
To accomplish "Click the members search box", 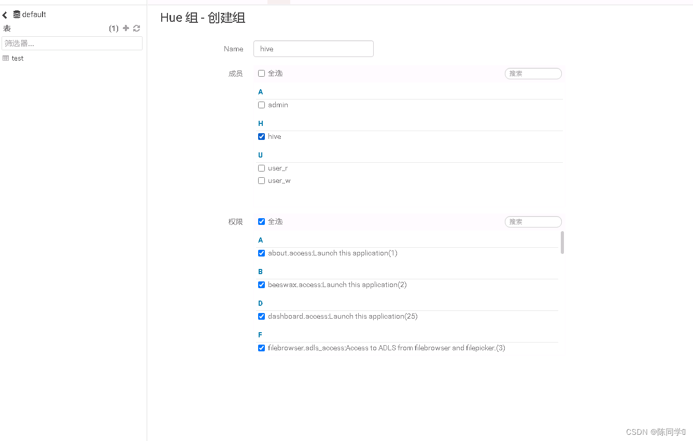I will click(x=533, y=74).
